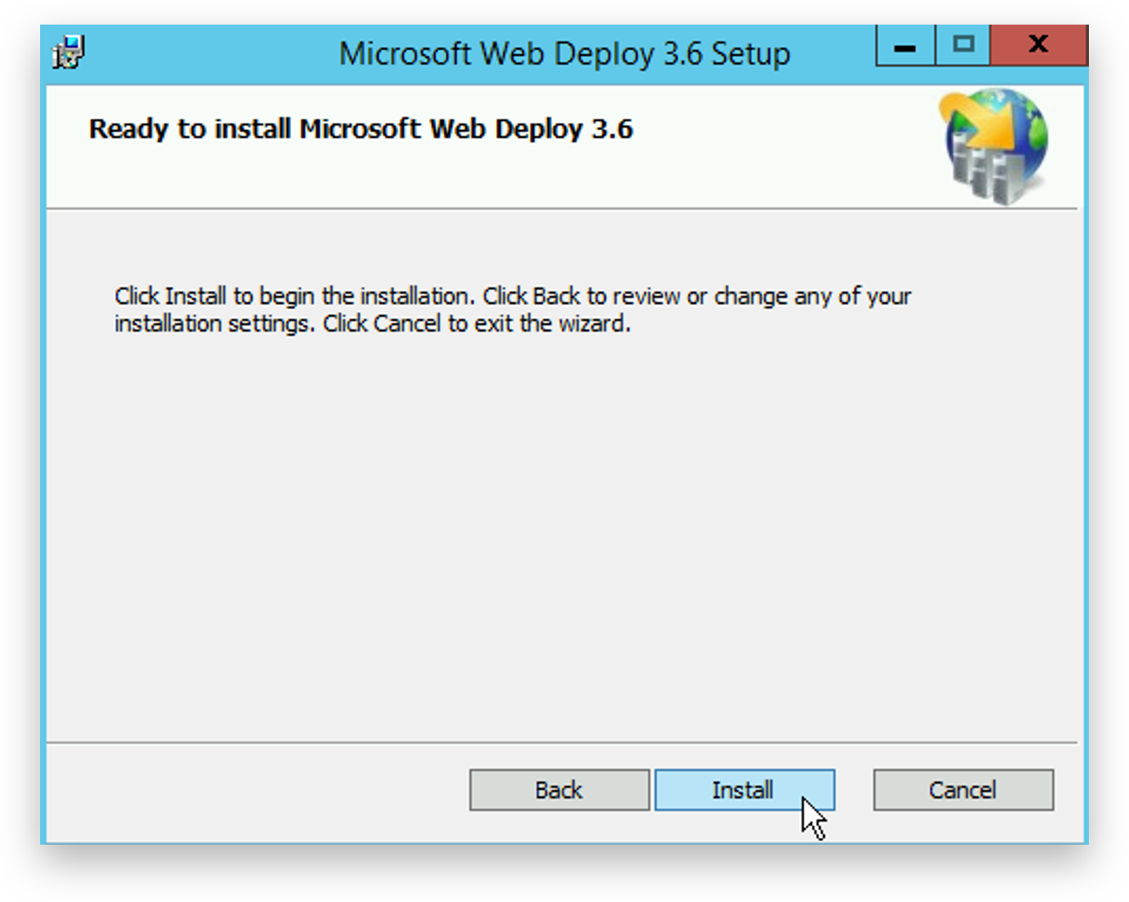
Task: Click the empty gray dialog body area
Action: pos(558,533)
